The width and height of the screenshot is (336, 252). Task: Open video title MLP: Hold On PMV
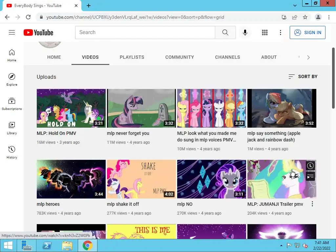pos(56,133)
